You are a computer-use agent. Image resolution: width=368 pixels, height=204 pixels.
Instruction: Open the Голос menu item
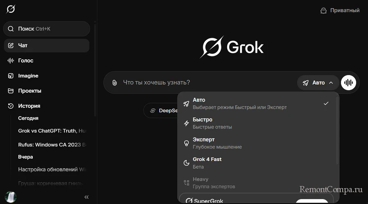tap(26, 61)
